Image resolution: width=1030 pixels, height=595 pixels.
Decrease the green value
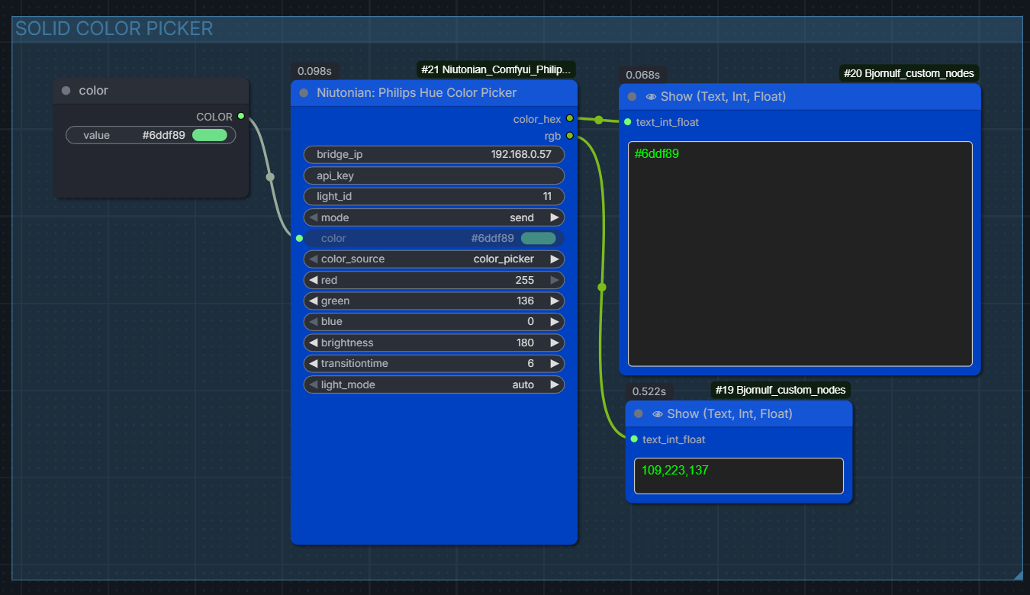[x=313, y=301]
